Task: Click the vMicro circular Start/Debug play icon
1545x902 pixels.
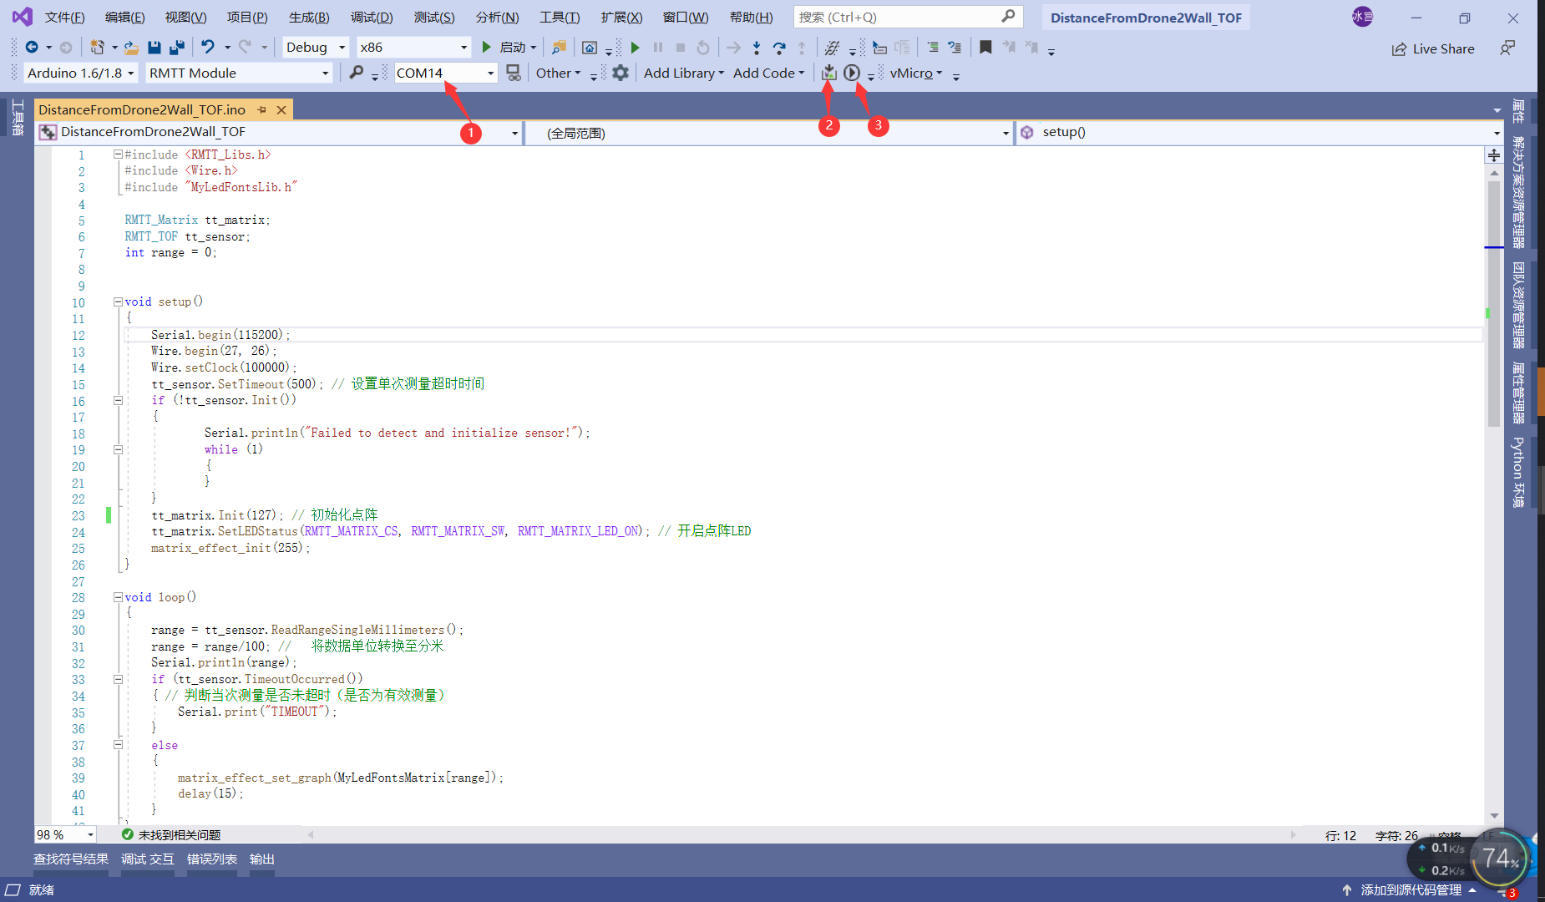Action: [x=852, y=73]
